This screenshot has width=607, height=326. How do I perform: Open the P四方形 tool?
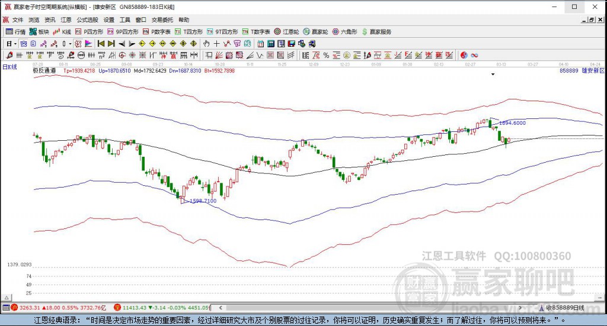click(89, 32)
